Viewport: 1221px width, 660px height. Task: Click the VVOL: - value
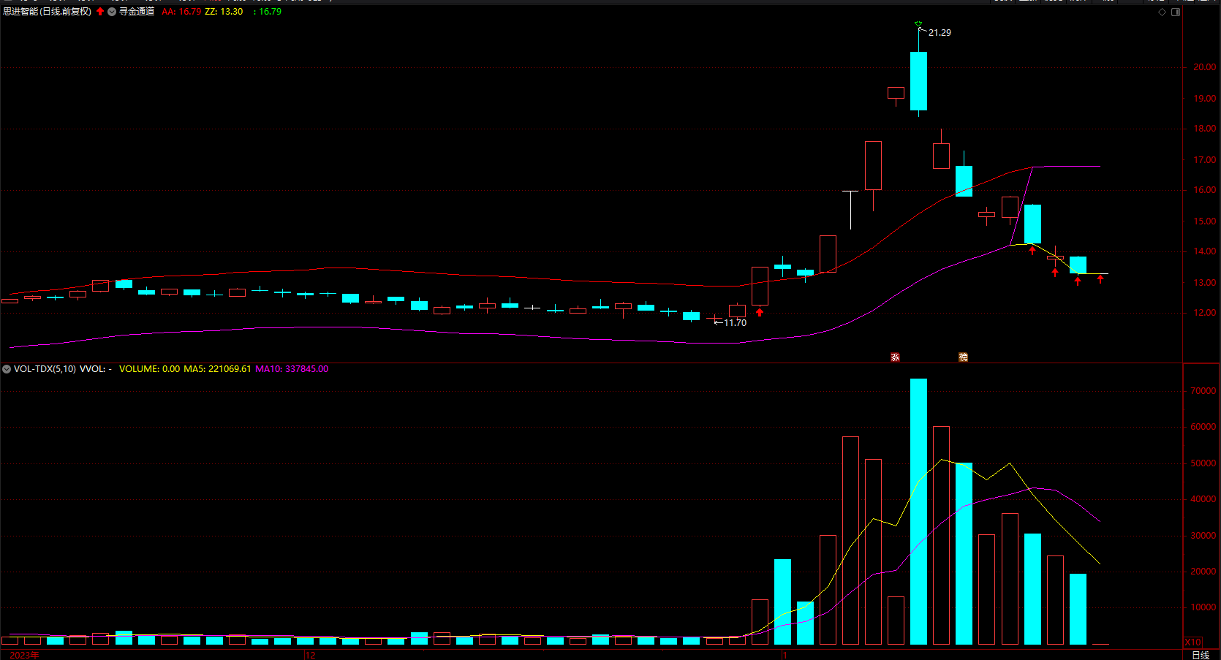click(96, 369)
